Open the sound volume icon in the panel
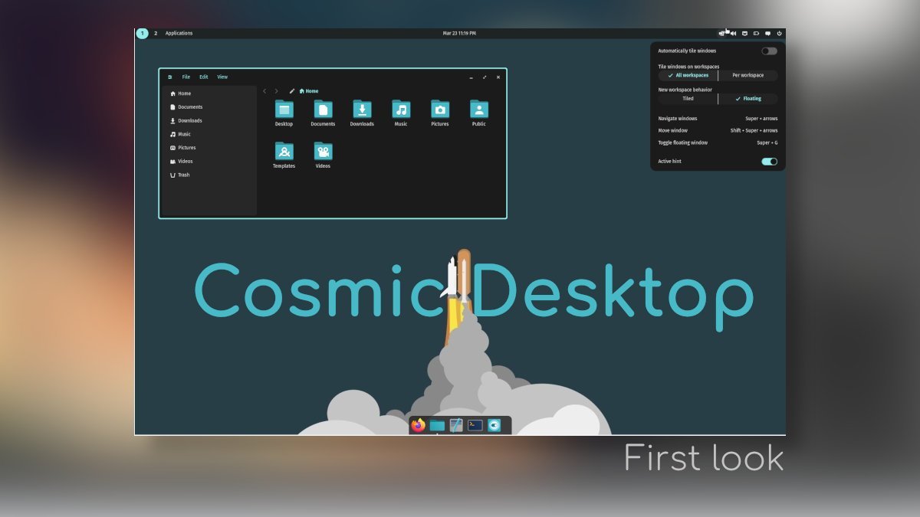 click(x=733, y=33)
